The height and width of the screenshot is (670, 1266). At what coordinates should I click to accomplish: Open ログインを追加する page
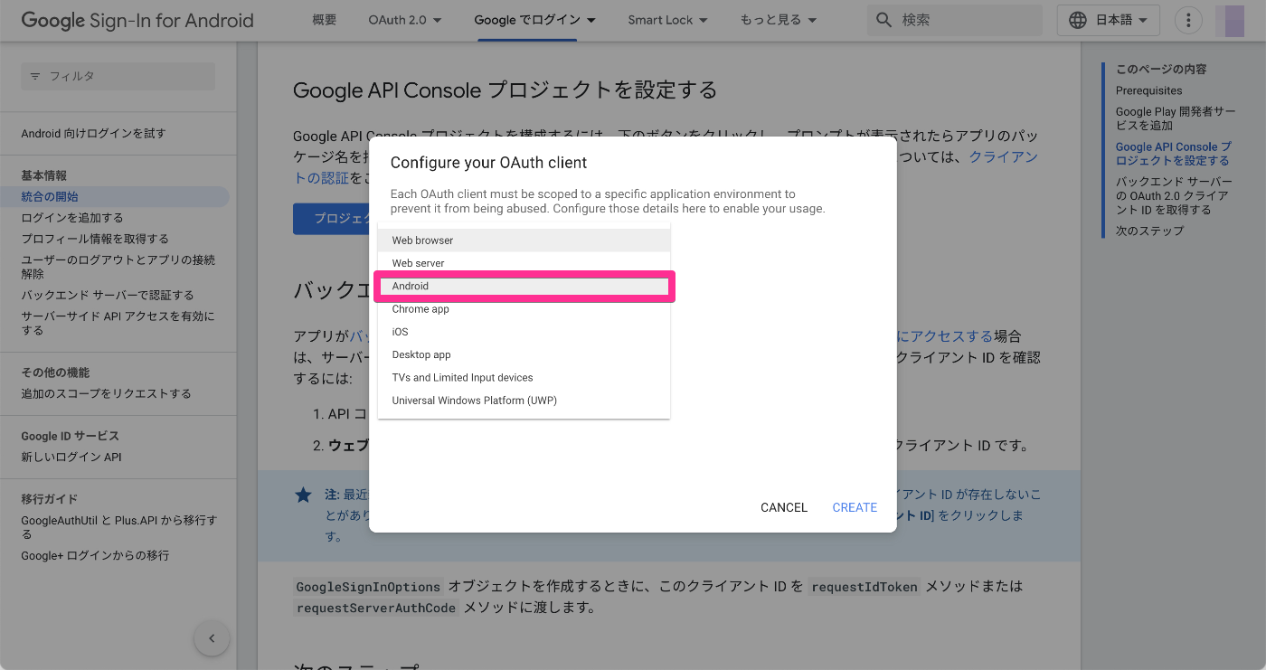[72, 218]
